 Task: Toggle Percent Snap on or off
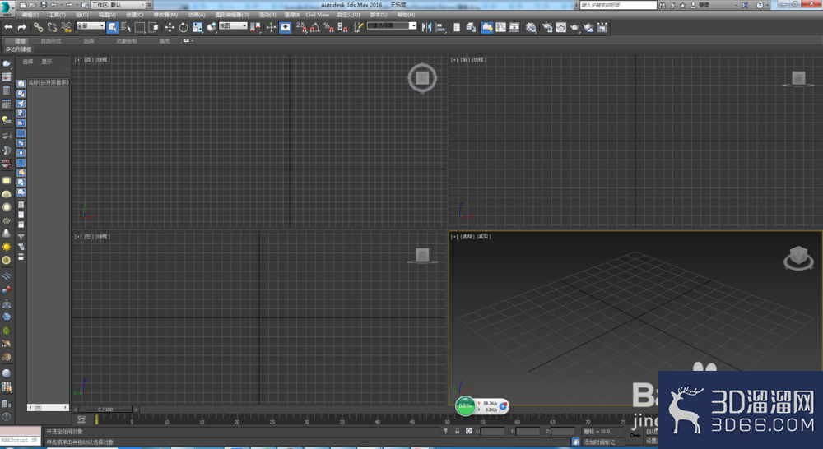(x=328, y=27)
